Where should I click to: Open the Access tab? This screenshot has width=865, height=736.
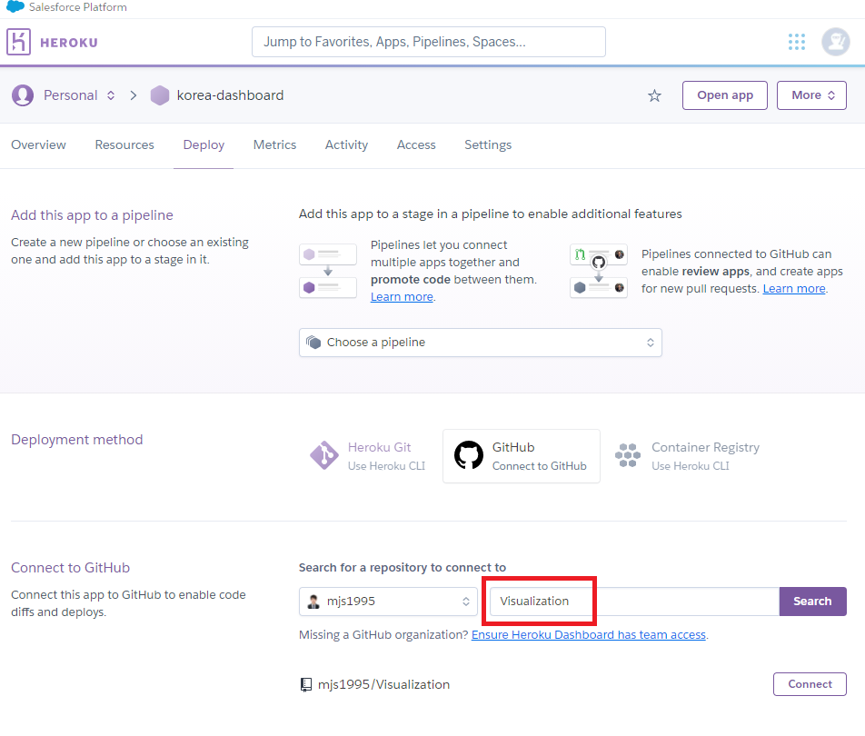tap(416, 145)
